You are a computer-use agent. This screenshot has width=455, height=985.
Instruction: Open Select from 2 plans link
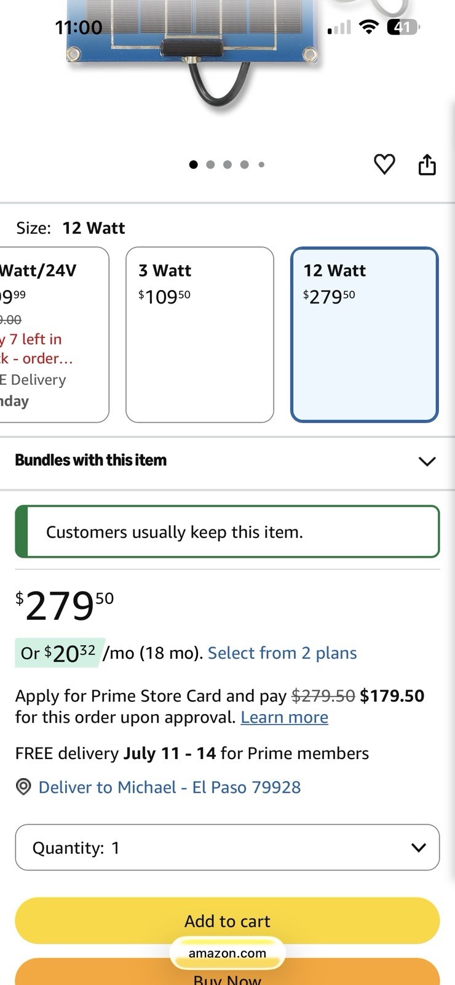pyautogui.click(x=282, y=653)
